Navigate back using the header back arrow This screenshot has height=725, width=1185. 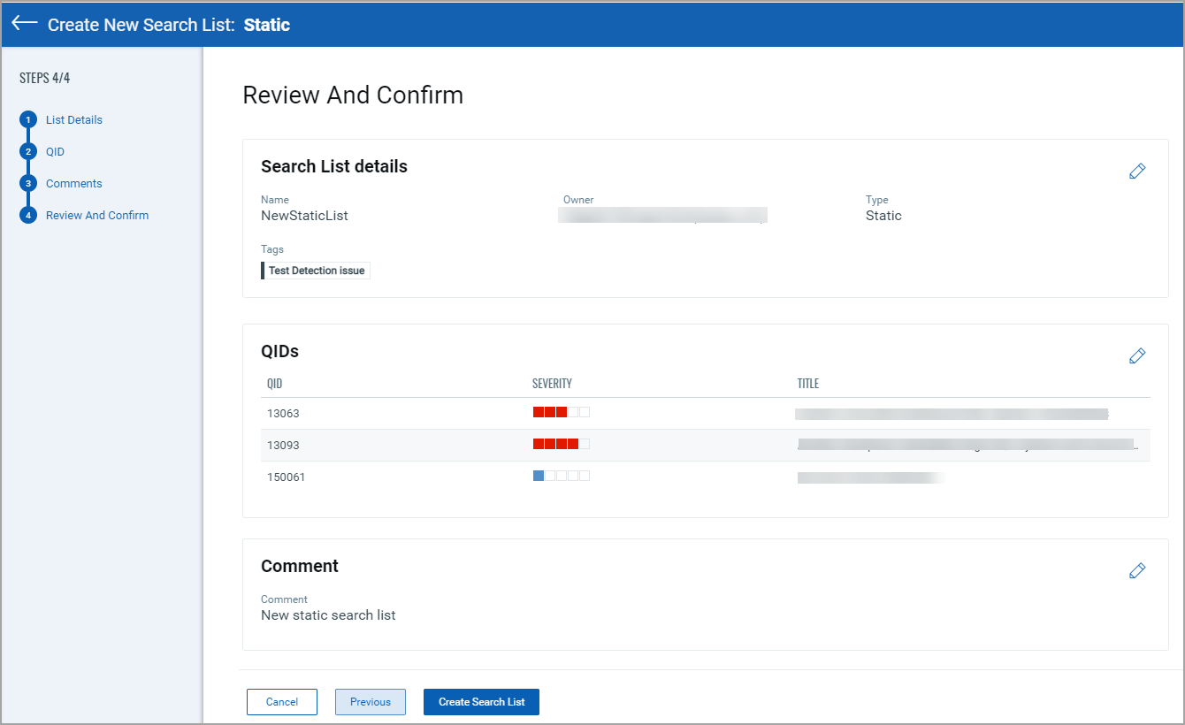click(x=24, y=24)
